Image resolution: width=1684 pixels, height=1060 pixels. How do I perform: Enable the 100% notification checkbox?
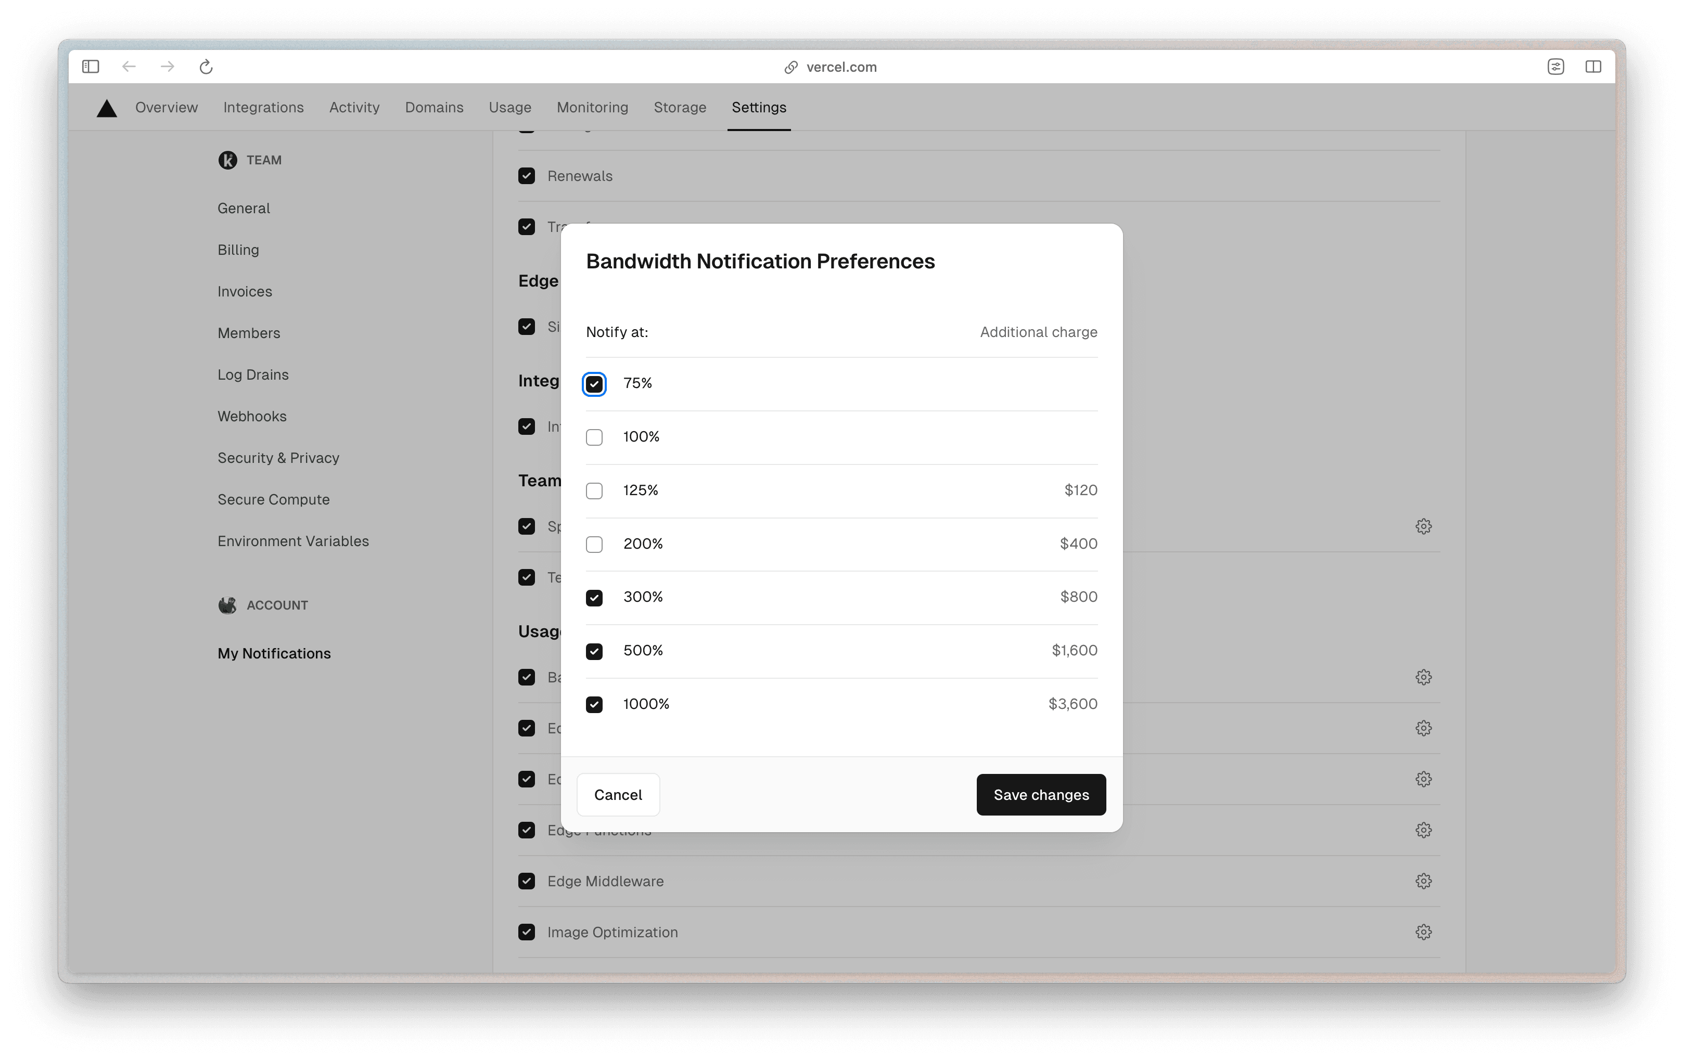pos(594,437)
